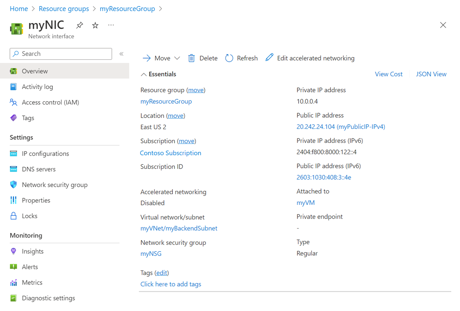Open the Locks padlock icon
This screenshot has height=311, width=460.
pos(13,216)
